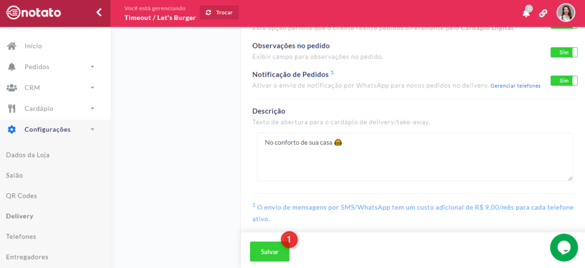Expand the CRM submenu arrow
The height and width of the screenshot is (268, 585).
point(93,88)
